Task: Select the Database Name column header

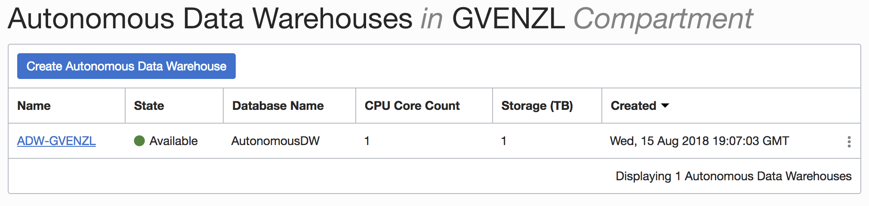Action: [x=278, y=106]
